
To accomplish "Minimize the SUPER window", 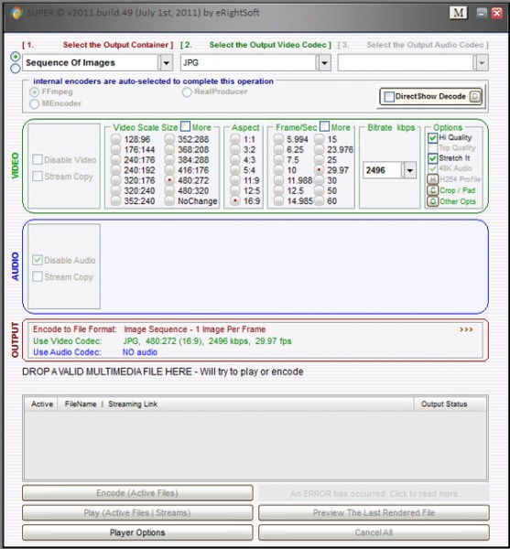I will (482, 13).
